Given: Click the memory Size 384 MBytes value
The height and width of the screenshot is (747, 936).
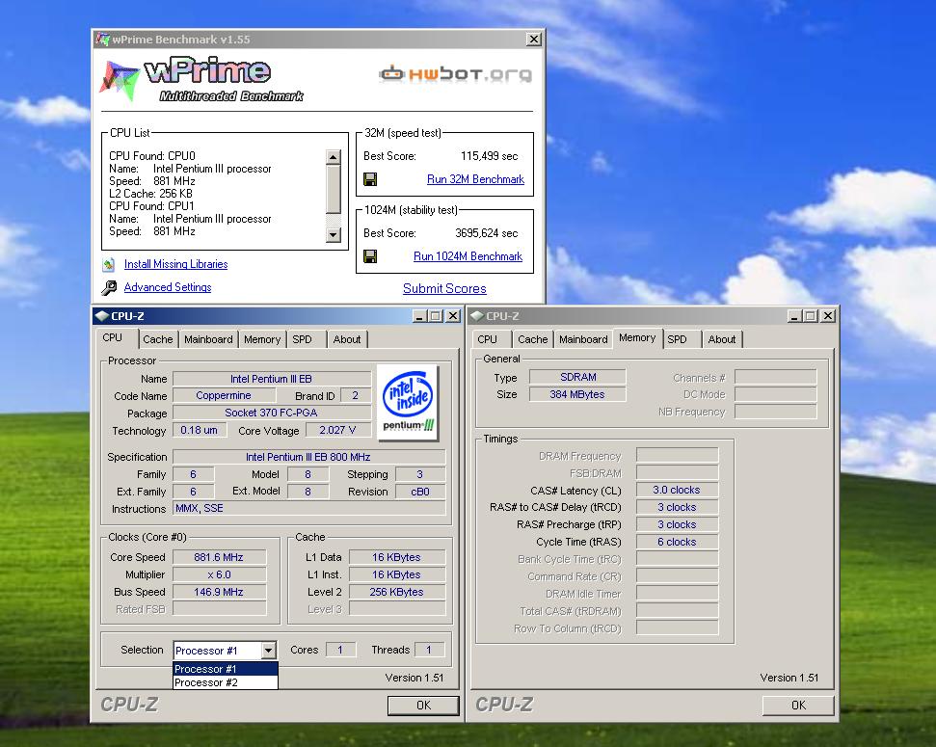Looking at the screenshot, I should 577,394.
